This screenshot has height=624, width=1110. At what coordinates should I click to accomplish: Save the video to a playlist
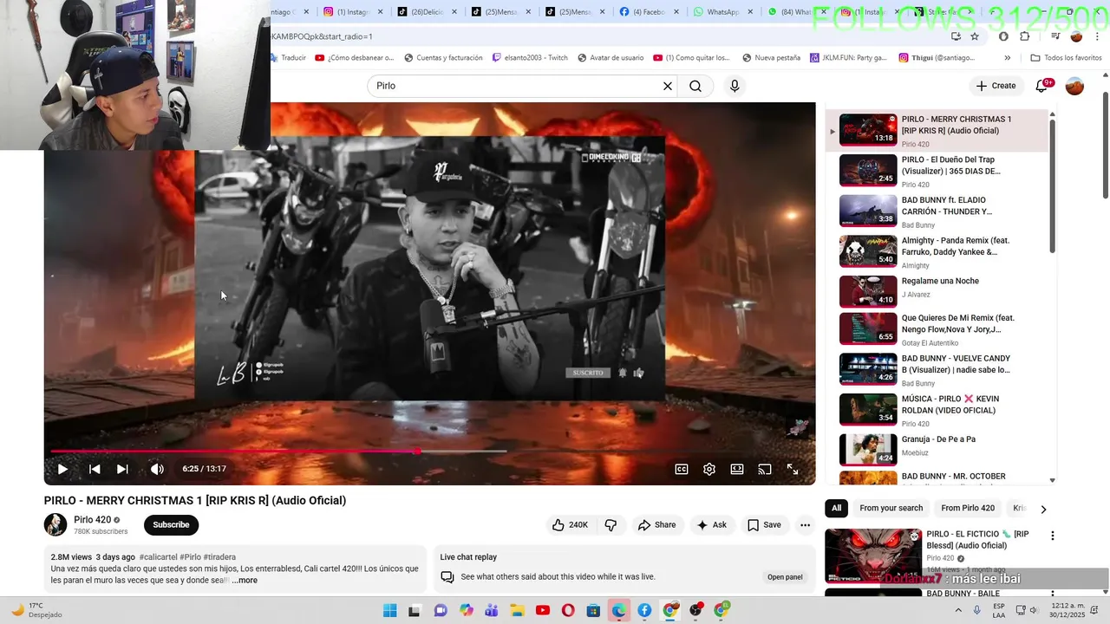click(x=764, y=524)
